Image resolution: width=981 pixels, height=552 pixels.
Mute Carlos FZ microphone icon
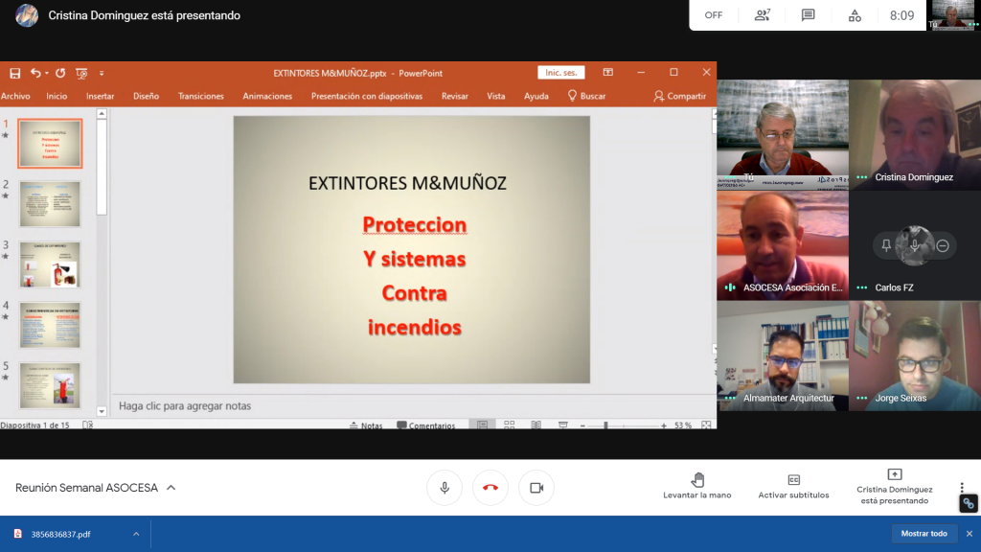click(915, 246)
